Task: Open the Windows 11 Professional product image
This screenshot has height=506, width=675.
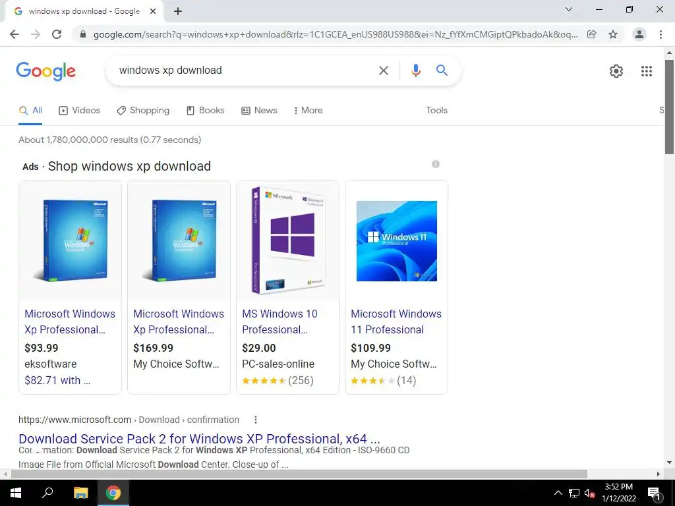Action: (x=396, y=240)
